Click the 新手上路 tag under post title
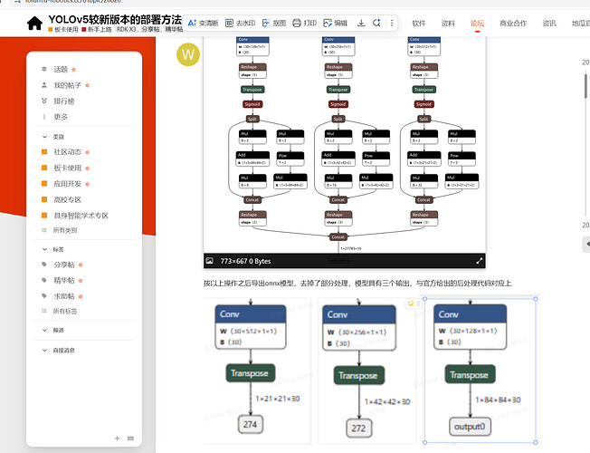The width and height of the screenshot is (590, 453). coord(97,29)
